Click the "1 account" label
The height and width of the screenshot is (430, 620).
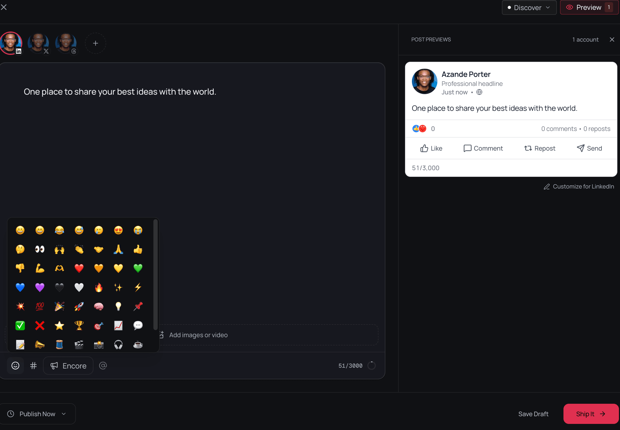[x=585, y=40]
